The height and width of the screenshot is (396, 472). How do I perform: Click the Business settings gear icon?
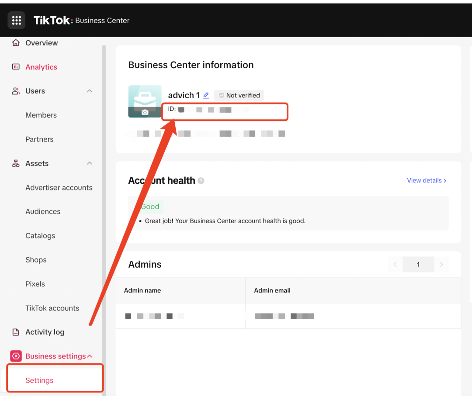16,356
